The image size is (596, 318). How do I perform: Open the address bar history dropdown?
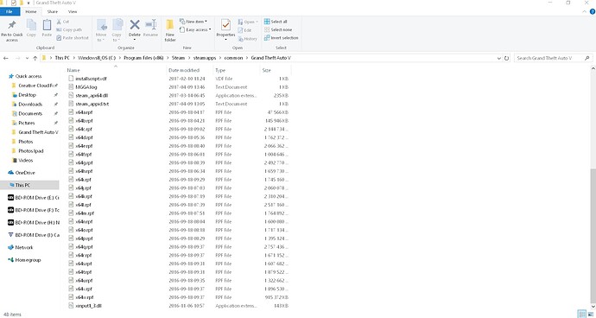coord(498,58)
